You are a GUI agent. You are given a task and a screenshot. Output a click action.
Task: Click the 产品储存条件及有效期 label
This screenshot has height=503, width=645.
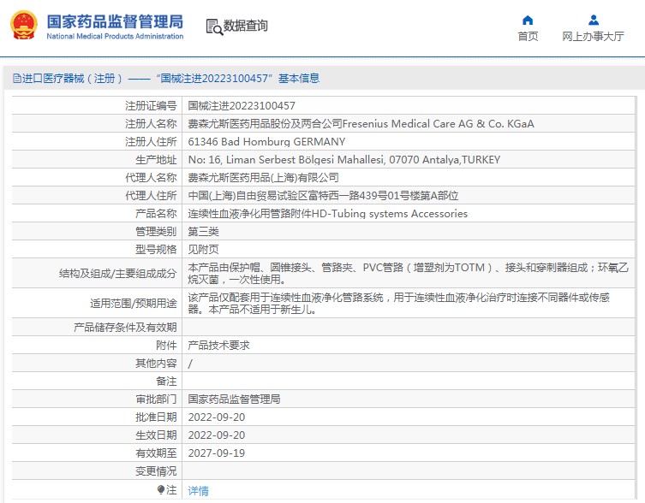(125, 327)
